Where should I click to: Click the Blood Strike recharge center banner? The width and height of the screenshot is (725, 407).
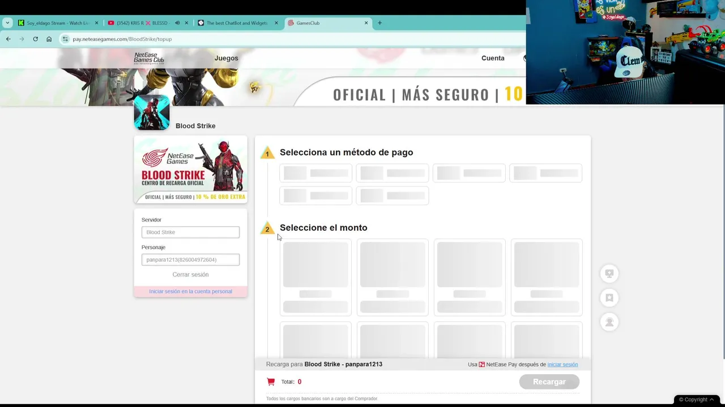click(x=190, y=170)
